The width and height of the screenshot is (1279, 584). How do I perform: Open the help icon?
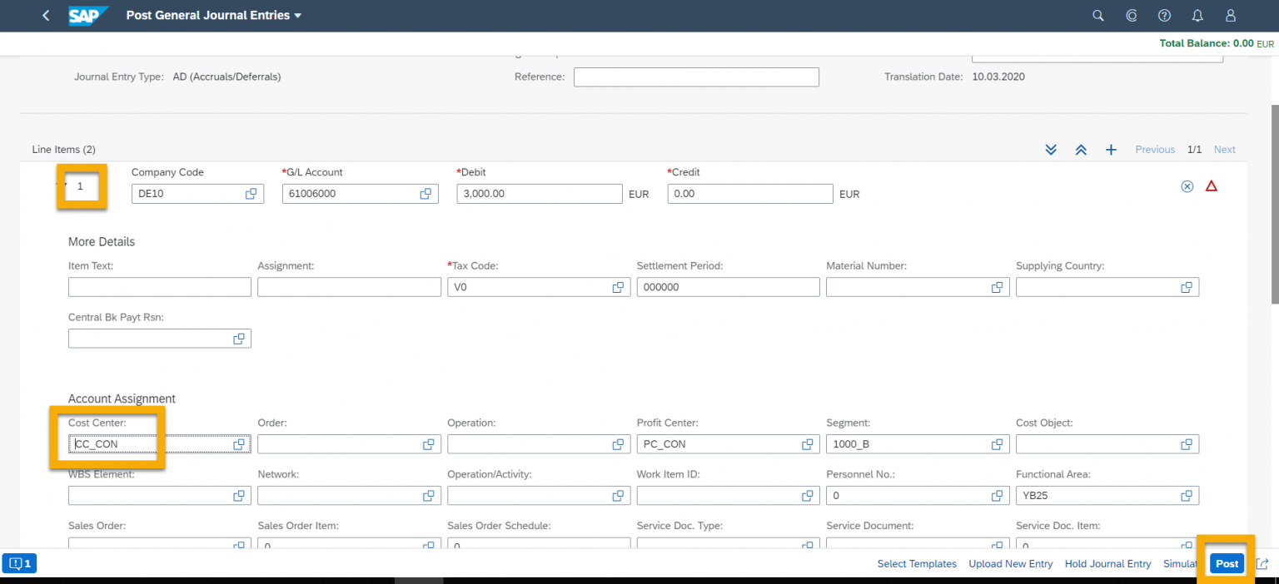point(1164,15)
